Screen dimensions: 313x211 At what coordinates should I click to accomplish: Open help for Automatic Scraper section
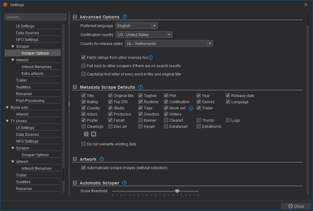[124, 183]
